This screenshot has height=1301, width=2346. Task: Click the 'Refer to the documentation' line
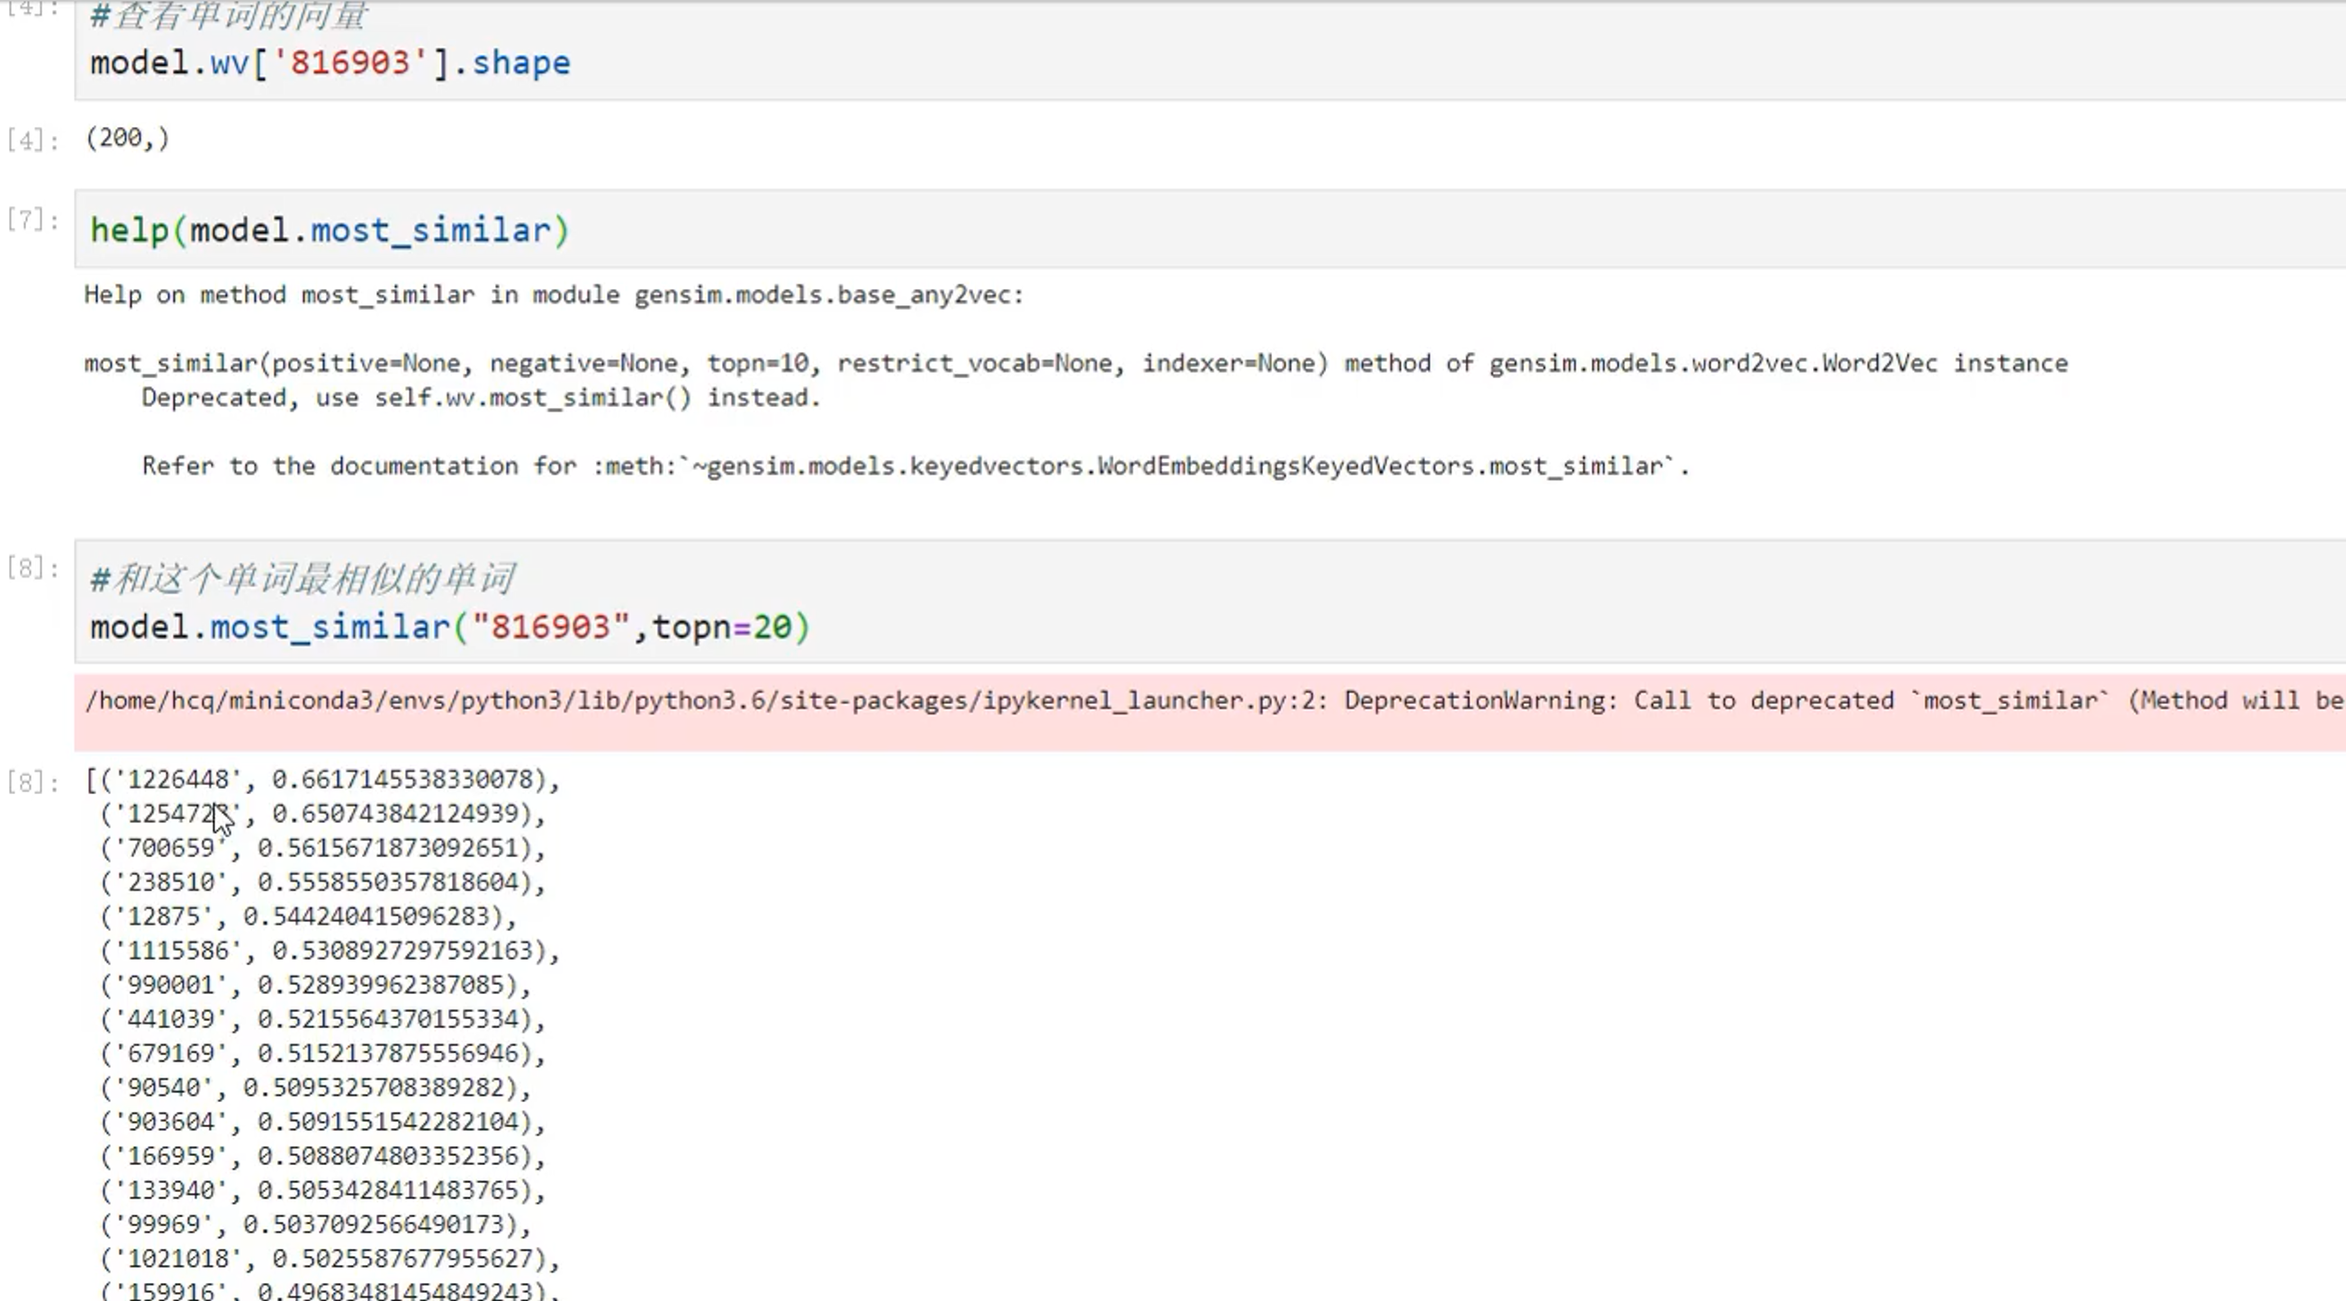tap(915, 466)
